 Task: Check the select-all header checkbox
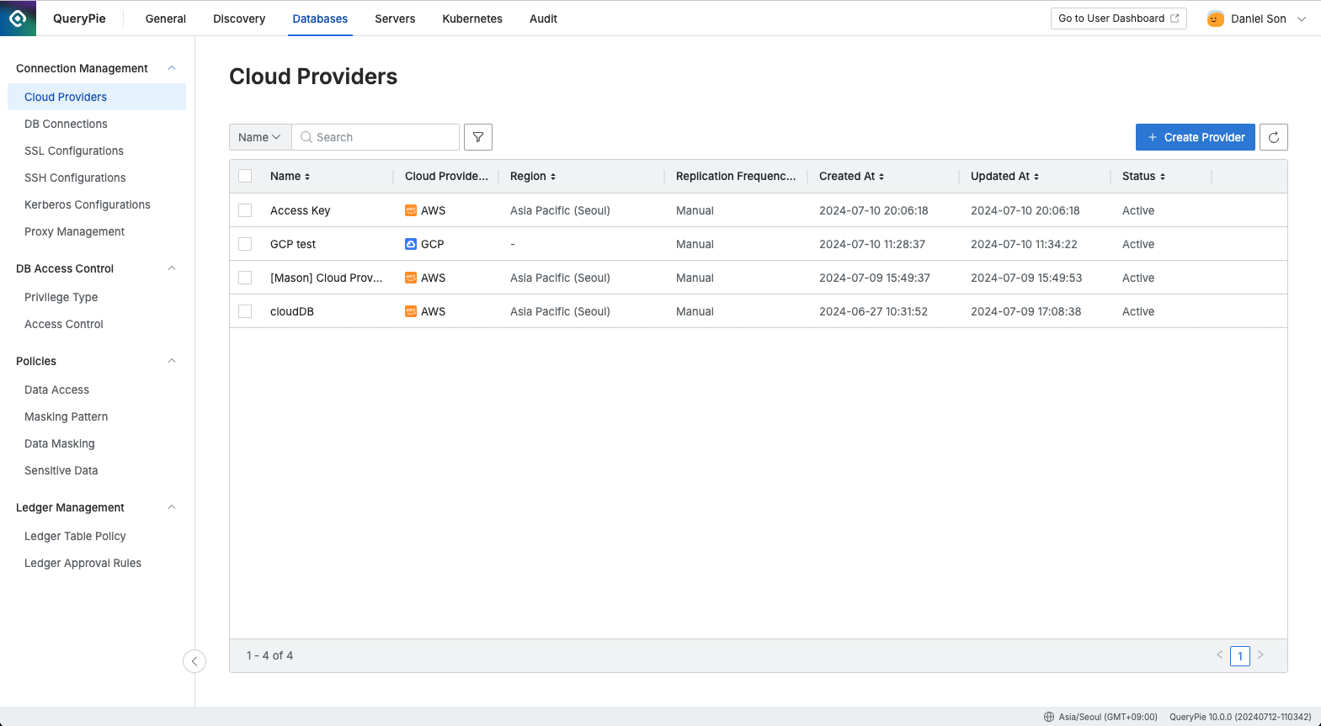pos(245,176)
